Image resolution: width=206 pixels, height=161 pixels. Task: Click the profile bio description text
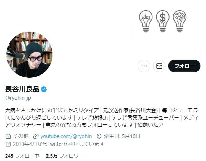point(102,118)
